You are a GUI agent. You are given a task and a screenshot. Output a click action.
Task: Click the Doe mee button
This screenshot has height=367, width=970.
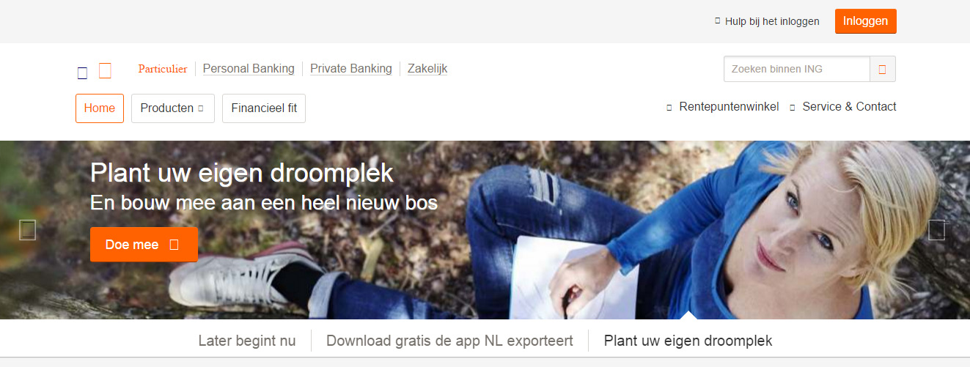(x=144, y=245)
